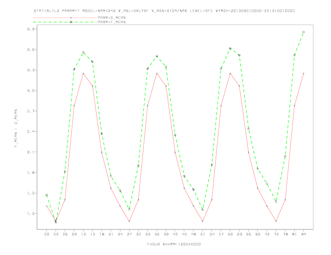Select the green dashed legend line sample
Viewport: 331px width, 255px height.
[x=65, y=22]
